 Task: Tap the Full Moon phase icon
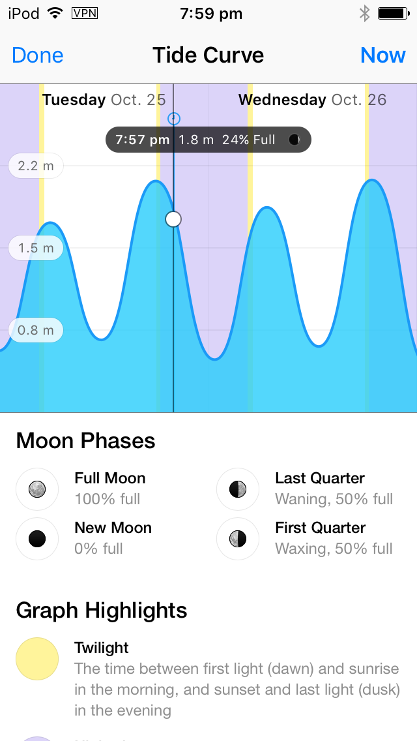[37, 489]
